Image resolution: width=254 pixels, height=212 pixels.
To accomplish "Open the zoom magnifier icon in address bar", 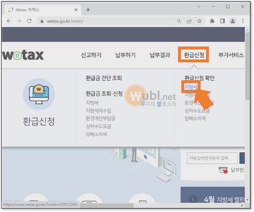I will coord(179,21).
